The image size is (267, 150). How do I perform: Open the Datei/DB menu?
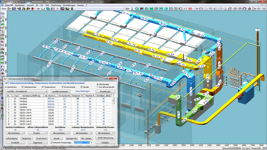point(9,6)
